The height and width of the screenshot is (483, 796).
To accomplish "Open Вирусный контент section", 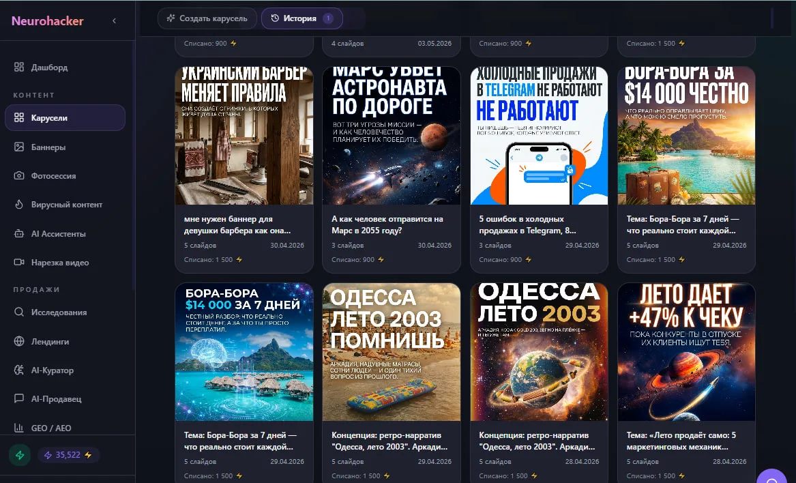I will [66, 204].
